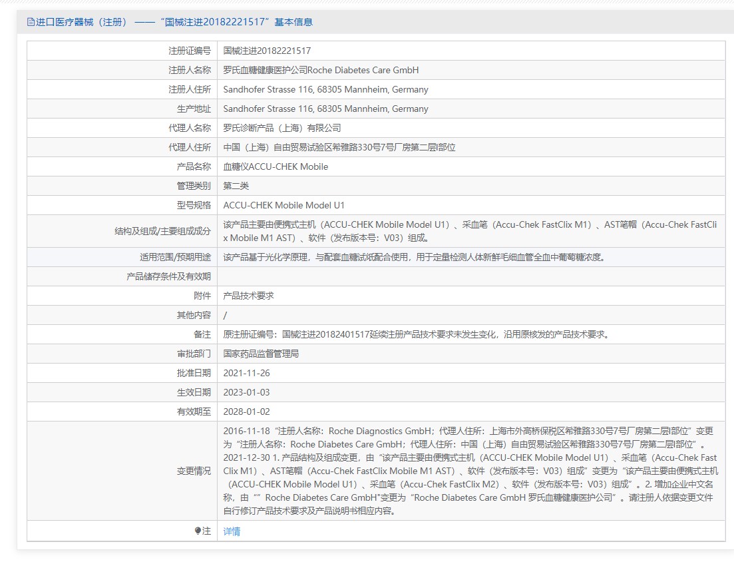The image size is (734, 564).
Task: Click the change history text starting 2016-11-18
Action: (470, 471)
